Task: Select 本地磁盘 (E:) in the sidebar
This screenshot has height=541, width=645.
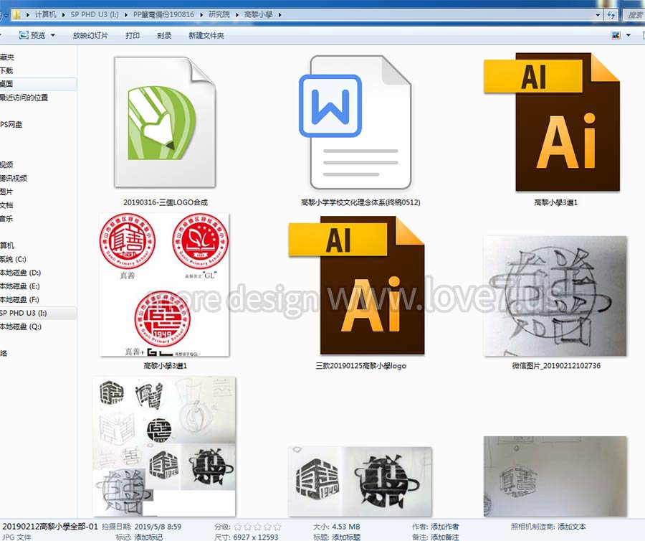Action: 20,286
